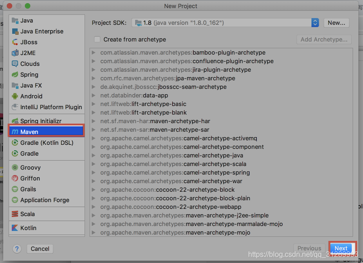The width and height of the screenshot is (363, 263).
Task: Enable Create from archetype checkbox
Action: [x=97, y=39]
